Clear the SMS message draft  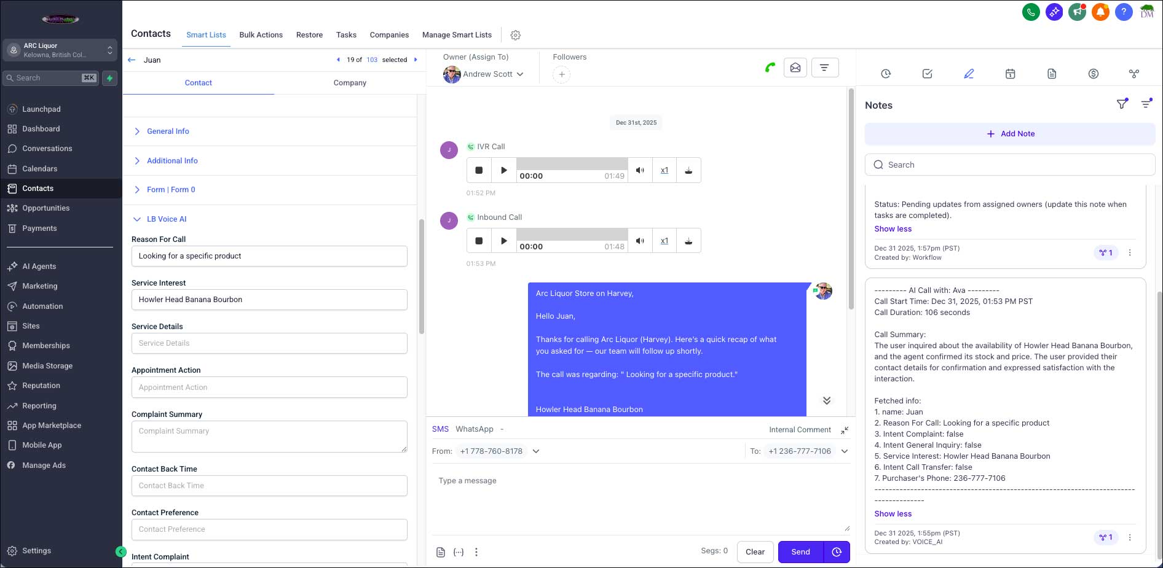point(755,551)
